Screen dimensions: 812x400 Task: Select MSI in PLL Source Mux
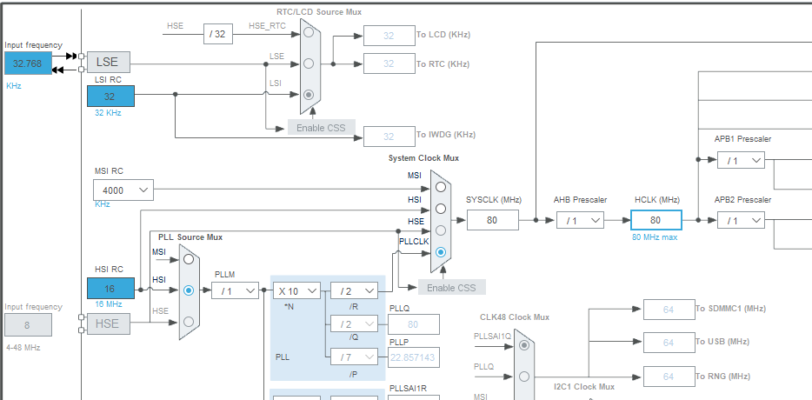189,258
